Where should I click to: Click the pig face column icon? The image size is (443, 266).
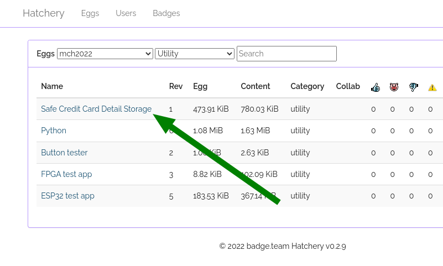coord(394,87)
